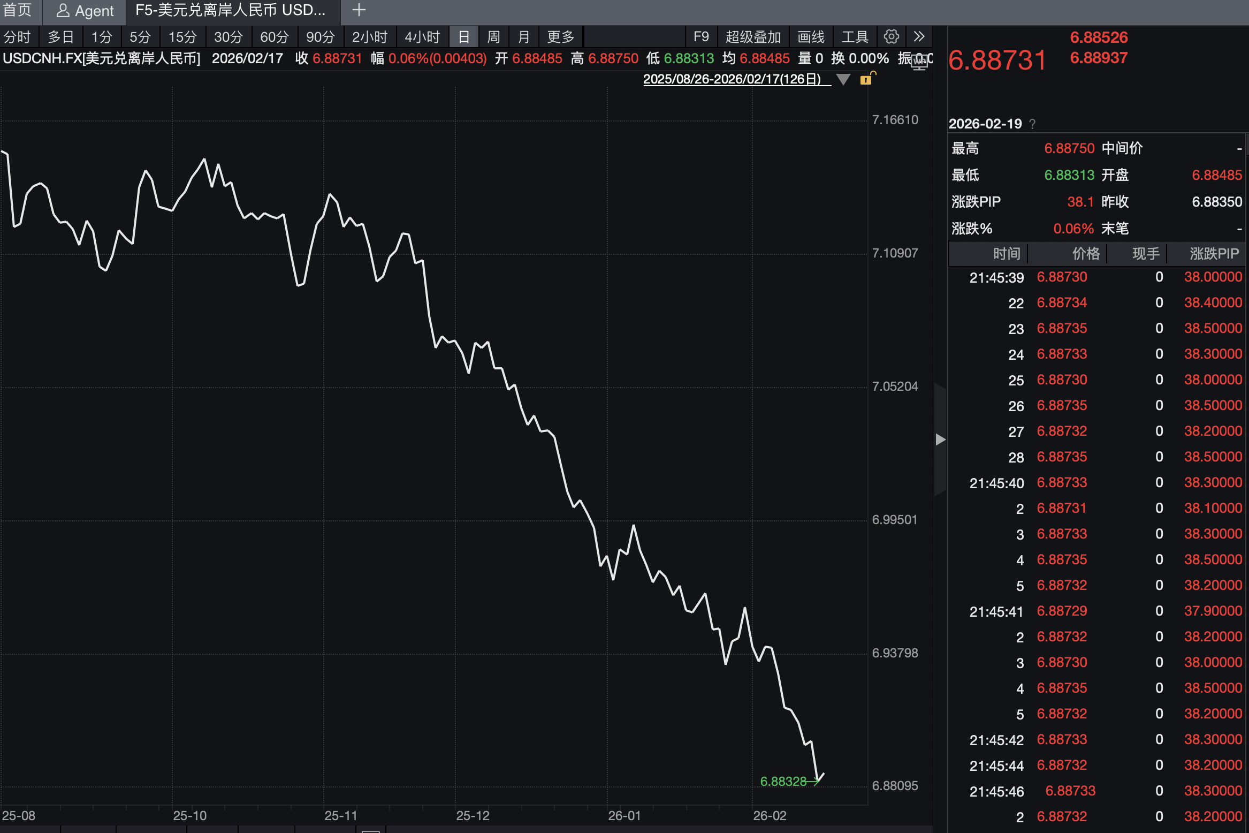Open 画线 drawing tools
Viewport: 1249px width, 833px height.
(x=811, y=37)
